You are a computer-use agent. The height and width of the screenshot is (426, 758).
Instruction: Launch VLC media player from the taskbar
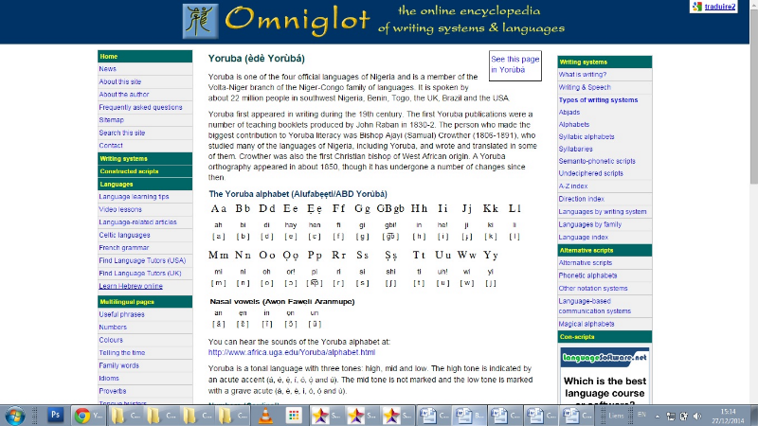(265, 416)
